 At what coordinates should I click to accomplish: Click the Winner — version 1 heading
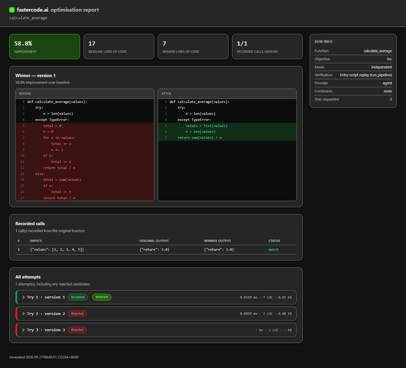(x=35, y=76)
